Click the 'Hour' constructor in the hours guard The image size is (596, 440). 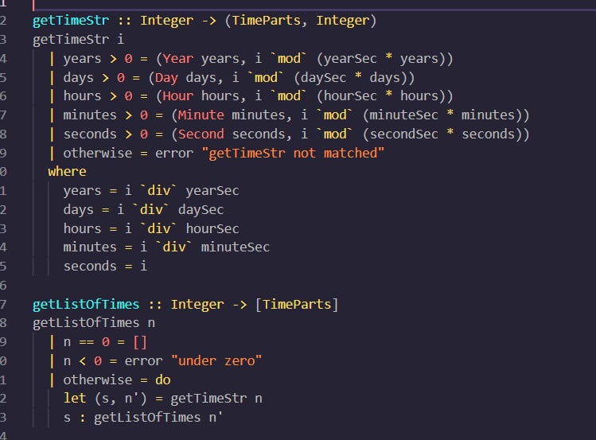(178, 95)
